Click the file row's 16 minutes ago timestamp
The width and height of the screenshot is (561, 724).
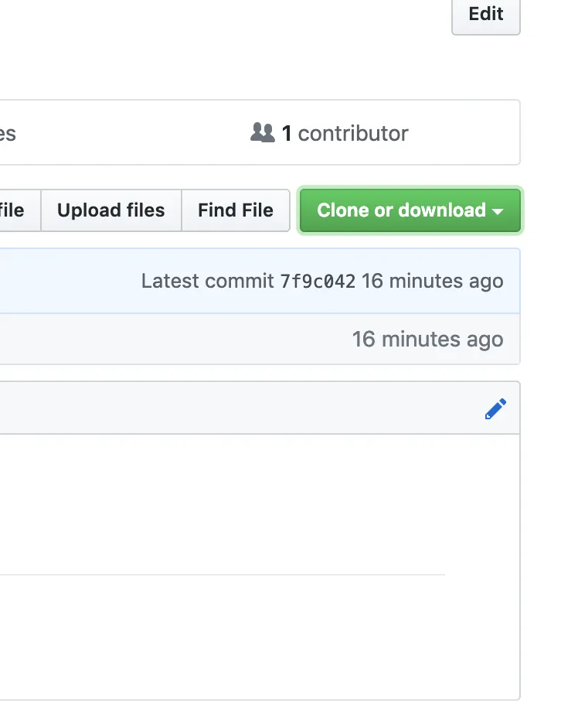click(x=427, y=339)
